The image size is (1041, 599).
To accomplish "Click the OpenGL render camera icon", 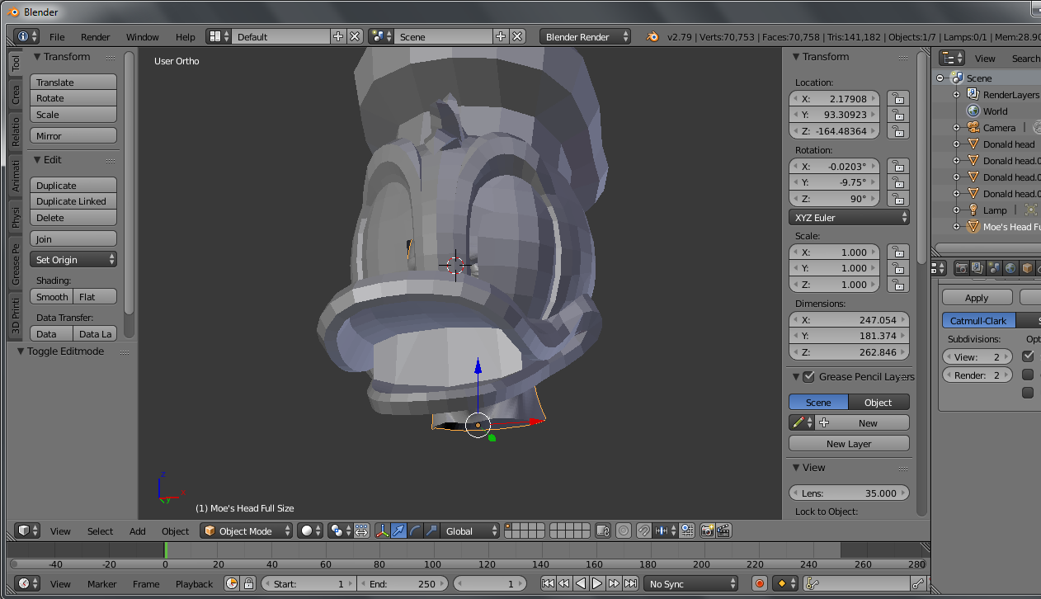I will (707, 531).
